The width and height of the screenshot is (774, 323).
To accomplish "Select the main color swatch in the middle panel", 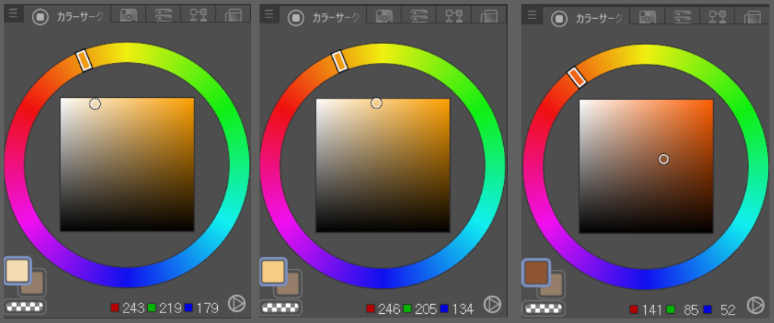I will (x=273, y=271).
